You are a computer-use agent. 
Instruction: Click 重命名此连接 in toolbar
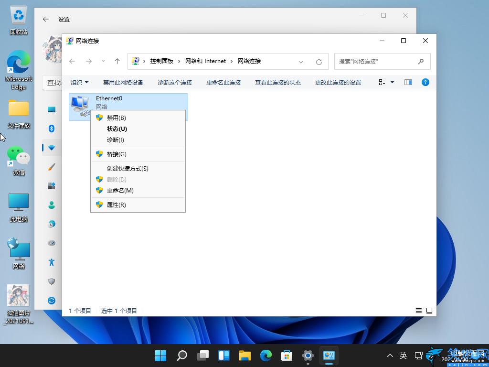(x=223, y=82)
